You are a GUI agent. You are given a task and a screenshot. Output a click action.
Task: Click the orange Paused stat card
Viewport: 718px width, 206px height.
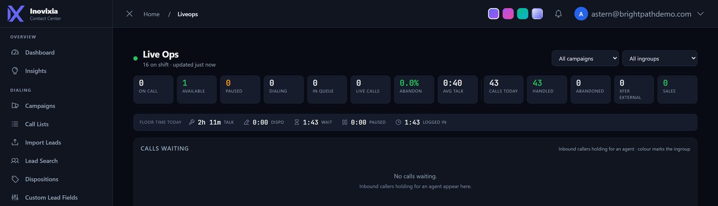coord(241,90)
